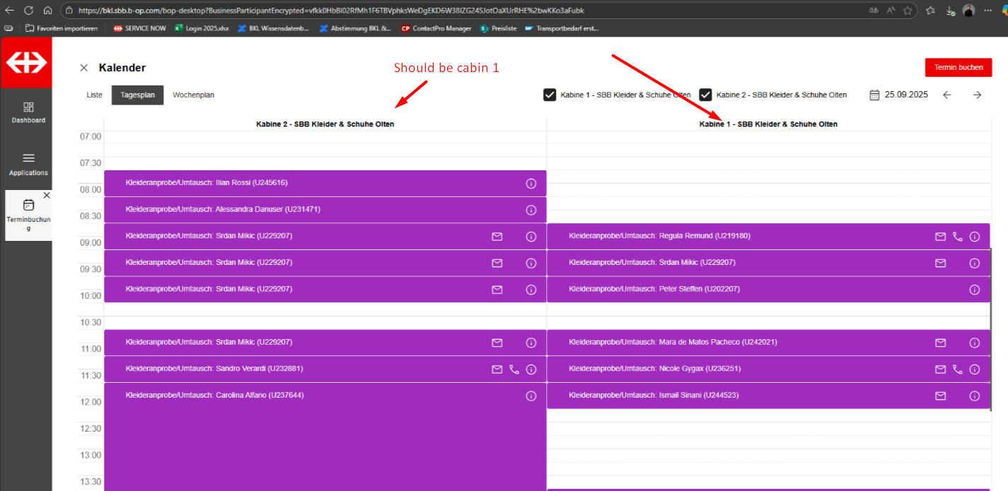Click info icon on Ilian Rossi appointment
The image size is (1008, 491).
531,184
